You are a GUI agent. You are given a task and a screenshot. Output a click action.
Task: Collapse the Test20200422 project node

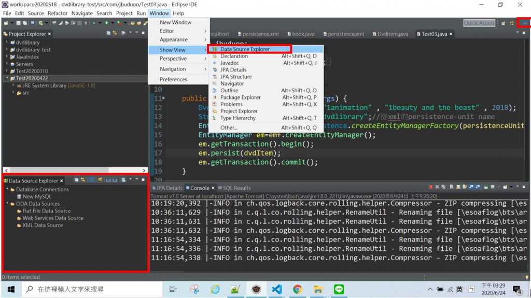click(x=7, y=78)
